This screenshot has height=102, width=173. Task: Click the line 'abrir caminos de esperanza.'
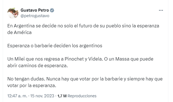click(38, 66)
